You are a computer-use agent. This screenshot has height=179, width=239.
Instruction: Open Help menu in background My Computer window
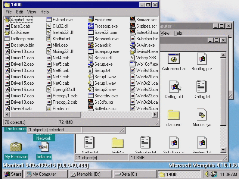coord(178,33)
